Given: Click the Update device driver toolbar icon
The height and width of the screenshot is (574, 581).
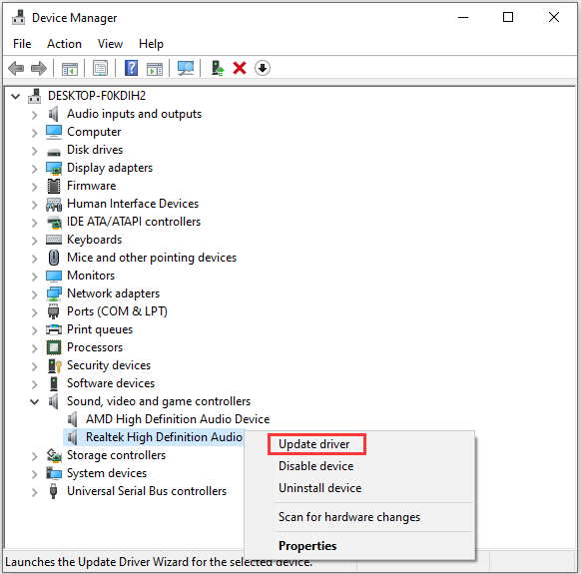Looking at the screenshot, I should [218, 68].
